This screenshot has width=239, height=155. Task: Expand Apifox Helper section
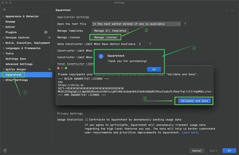click(x=3, y=69)
